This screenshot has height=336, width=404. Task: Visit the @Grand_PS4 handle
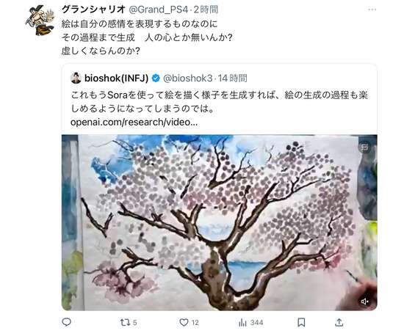pyautogui.click(x=159, y=10)
